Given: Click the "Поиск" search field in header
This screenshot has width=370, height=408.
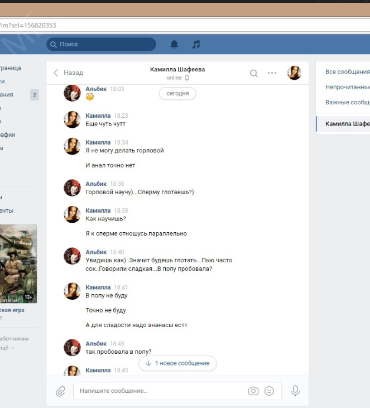Looking at the screenshot, I should (101, 44).
